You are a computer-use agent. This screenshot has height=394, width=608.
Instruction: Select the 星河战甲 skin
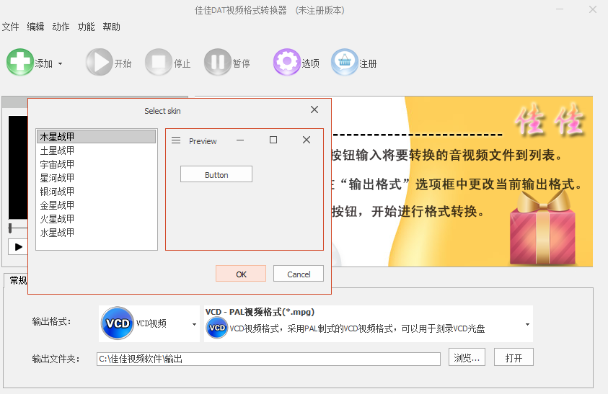(96, 178)
